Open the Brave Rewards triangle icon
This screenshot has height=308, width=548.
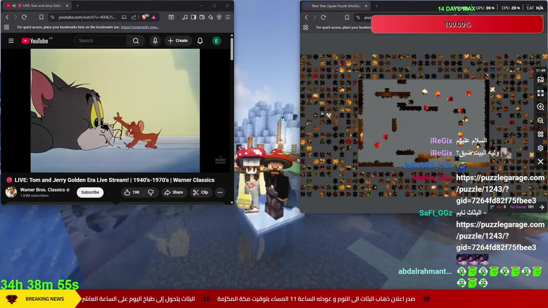[154, 17]
